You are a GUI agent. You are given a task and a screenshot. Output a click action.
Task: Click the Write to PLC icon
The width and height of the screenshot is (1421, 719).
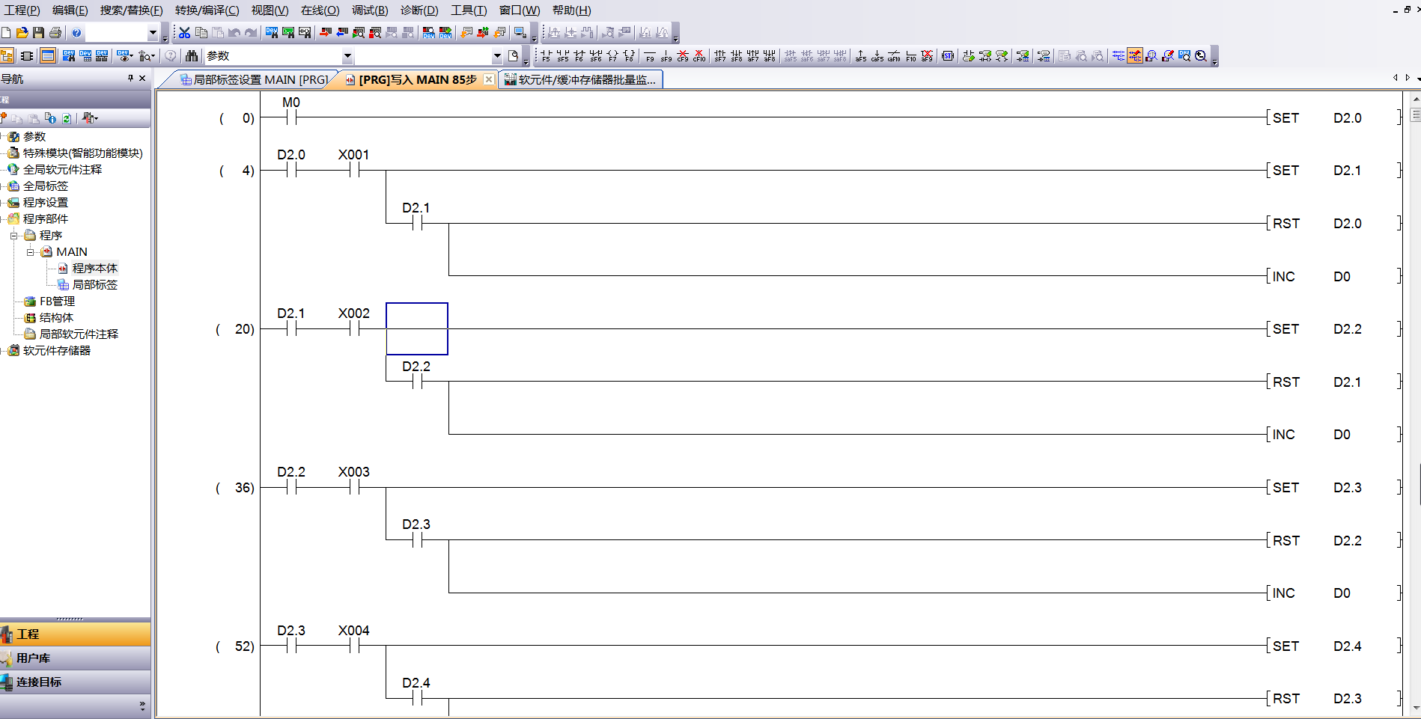pos(325,33)
